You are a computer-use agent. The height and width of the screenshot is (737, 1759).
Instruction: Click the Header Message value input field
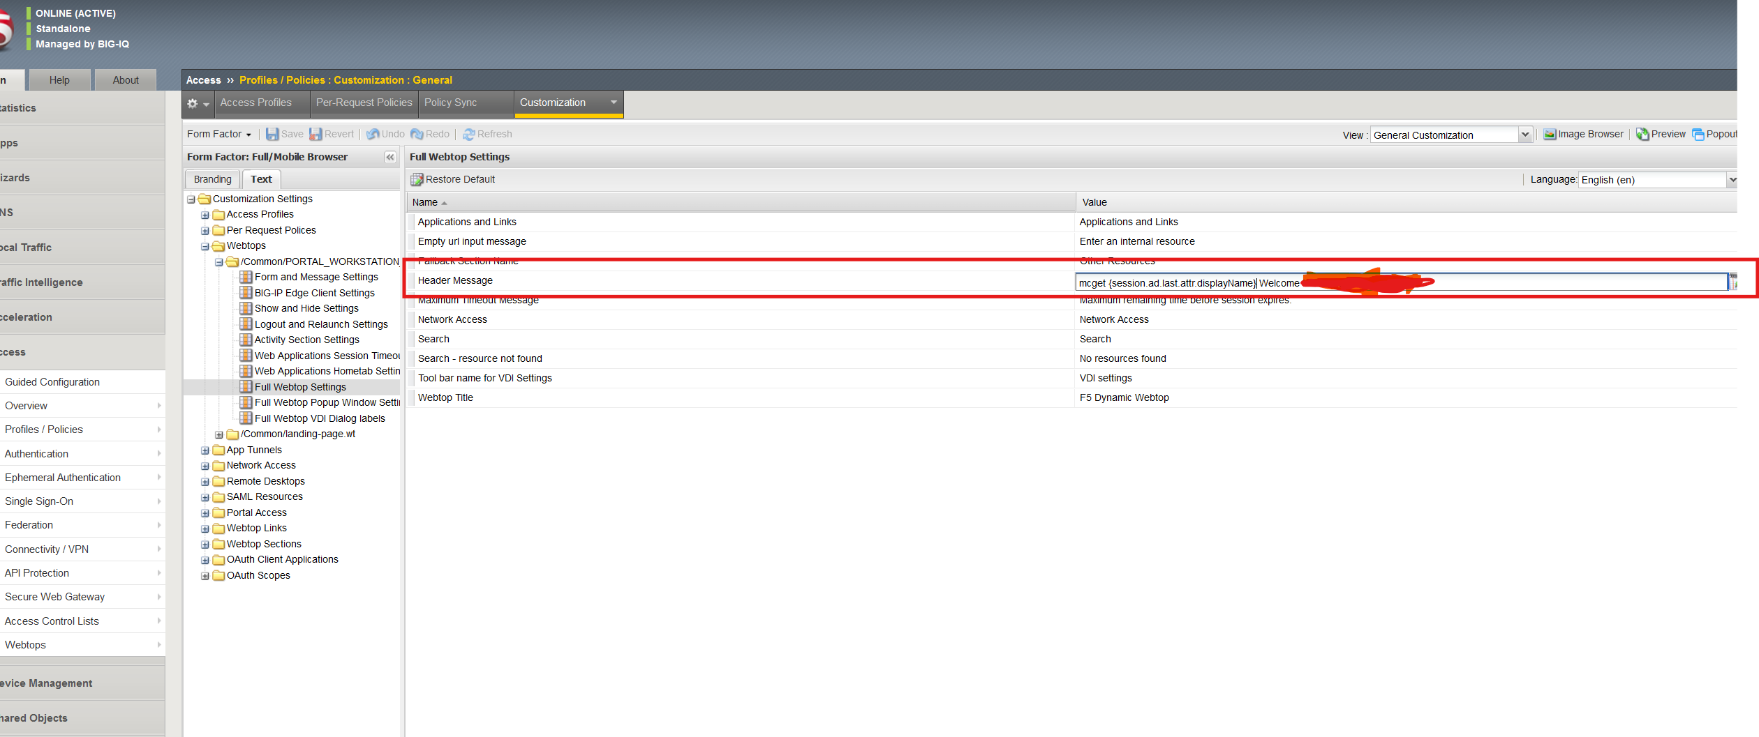point(1402,282)
